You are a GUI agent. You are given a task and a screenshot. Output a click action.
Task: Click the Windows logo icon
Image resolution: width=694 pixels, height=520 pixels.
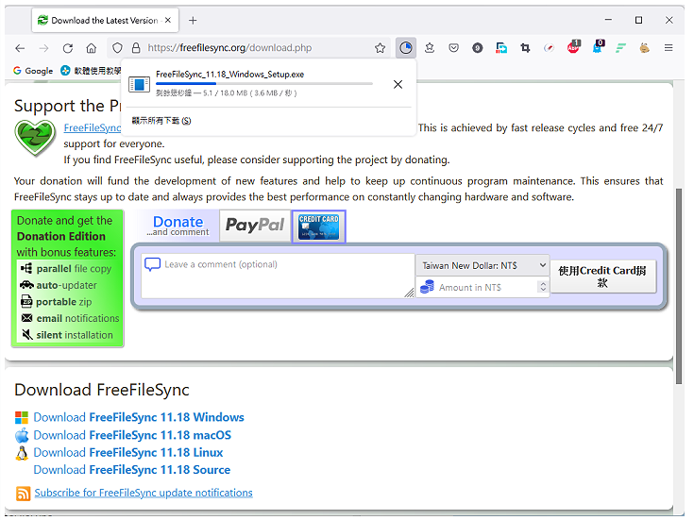(22, 417)
